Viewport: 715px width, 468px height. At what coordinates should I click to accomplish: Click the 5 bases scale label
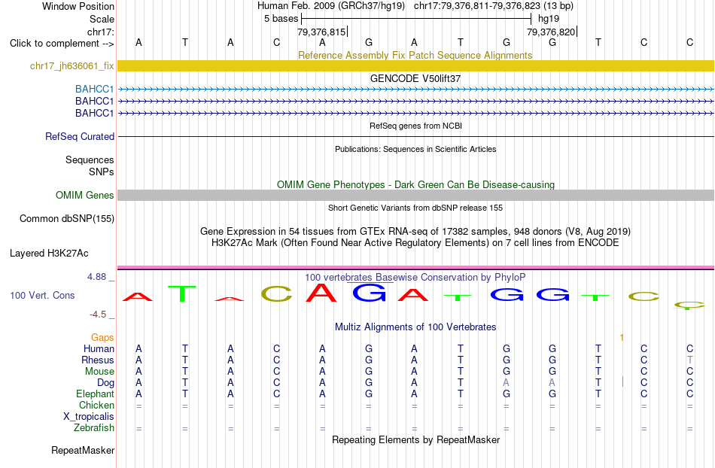(281, 19)
